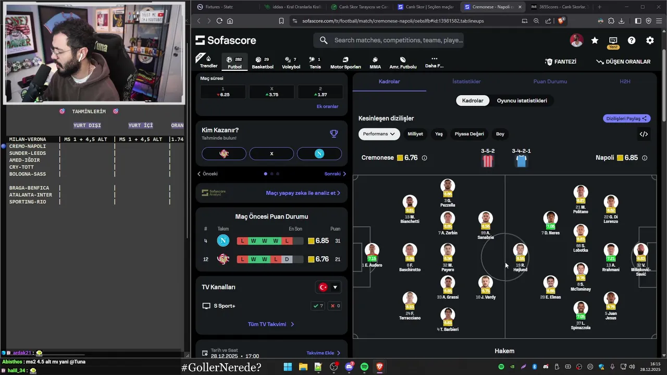Screen dimensions: 667x375
Task: Open File Explorer from the taskbar
Action: click(303, 367)
